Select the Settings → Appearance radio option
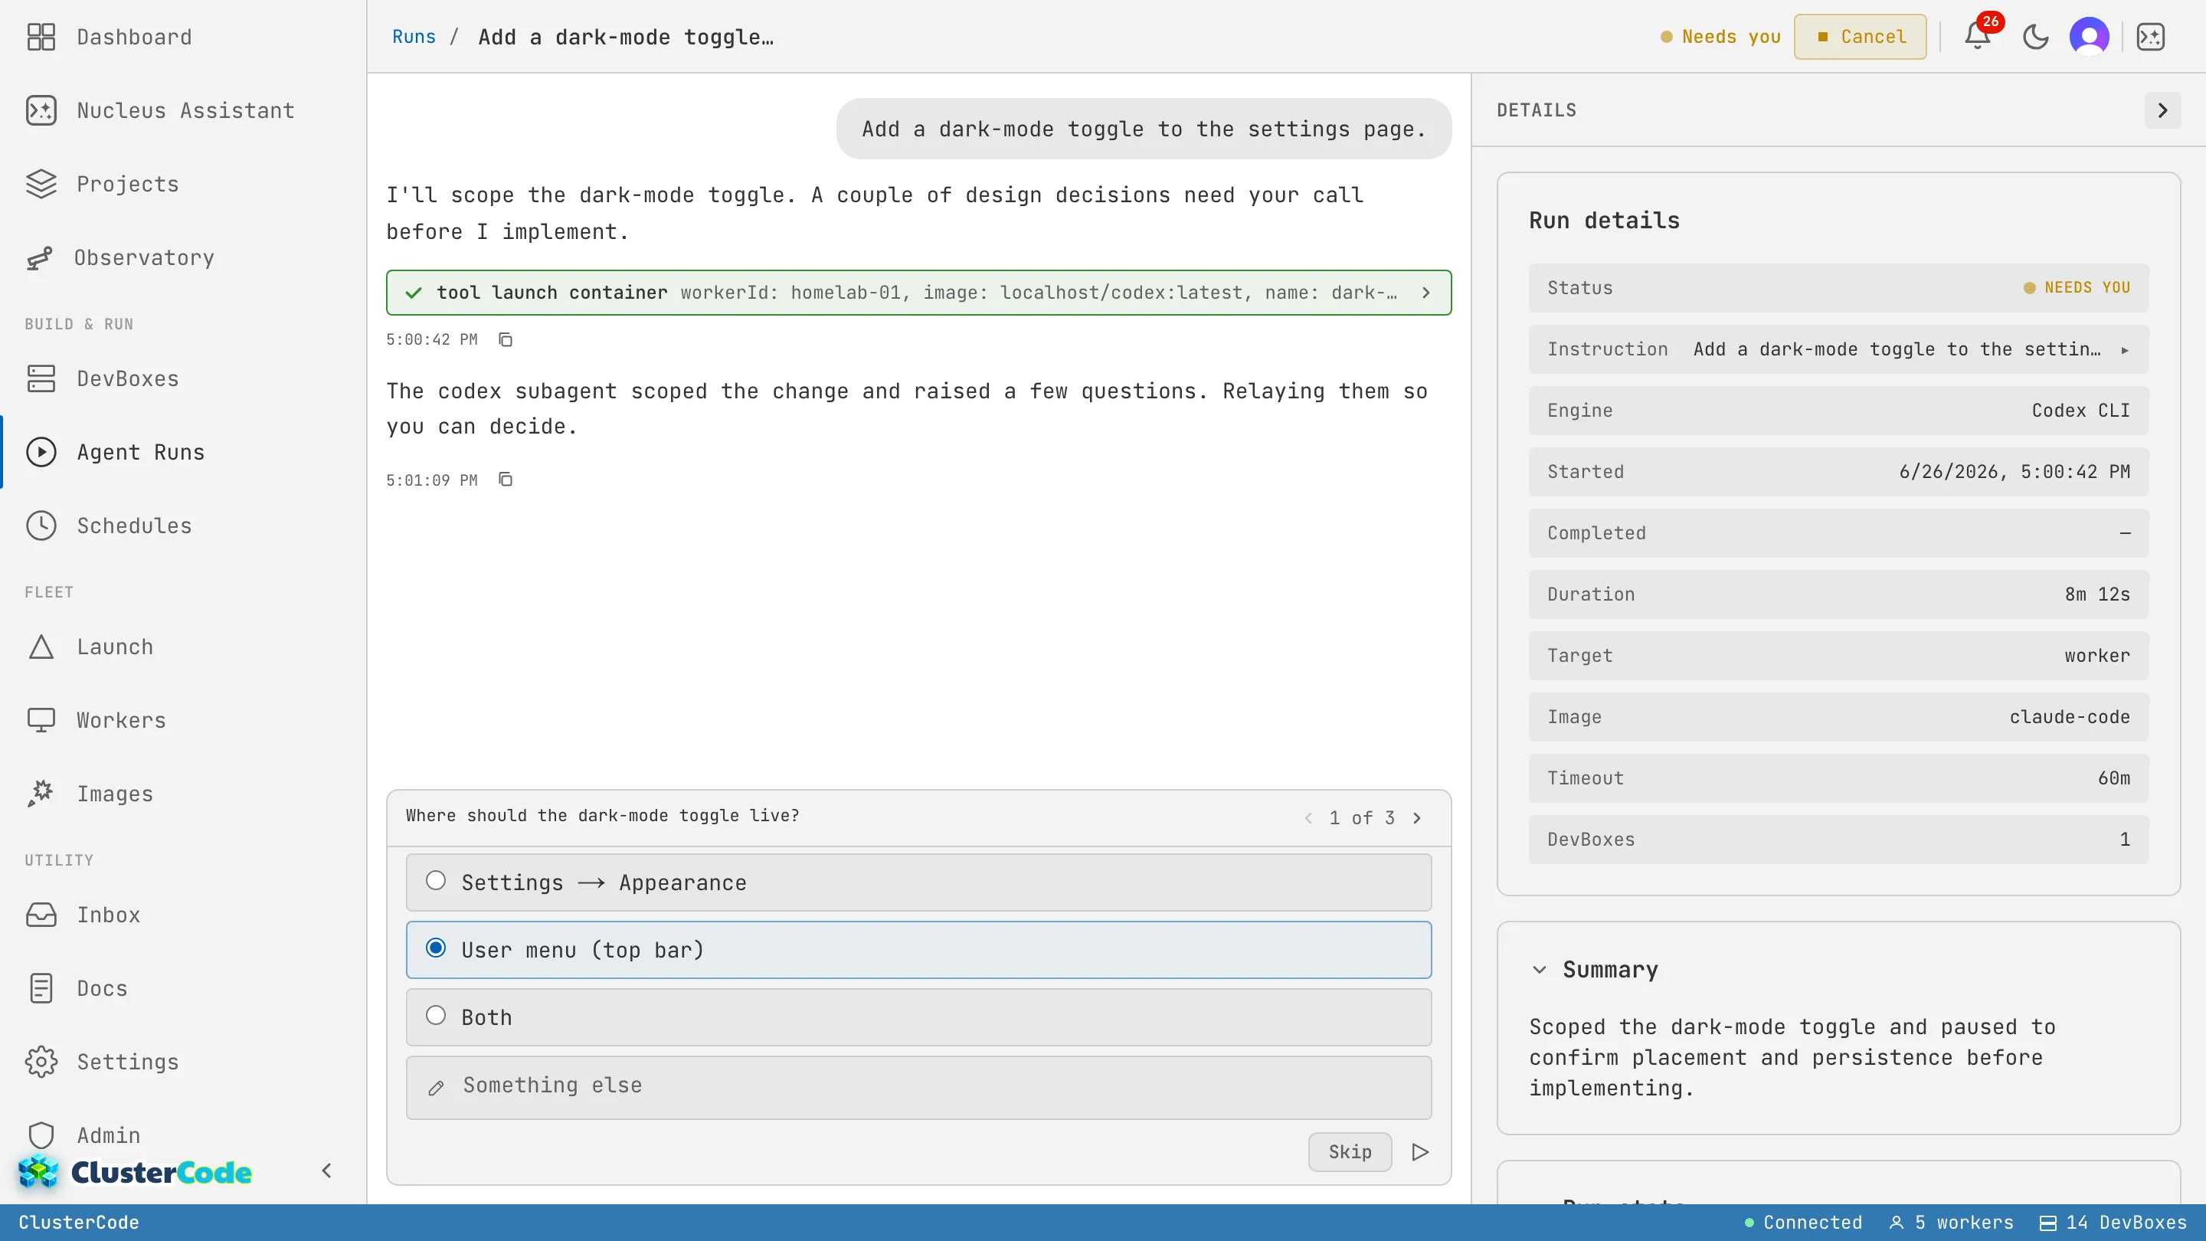 pos(918,883)
